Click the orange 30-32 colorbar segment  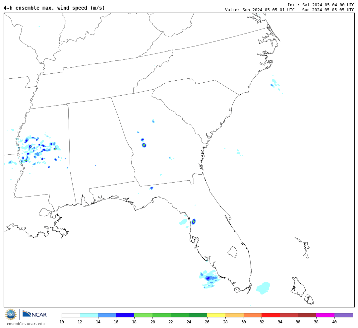253,315
